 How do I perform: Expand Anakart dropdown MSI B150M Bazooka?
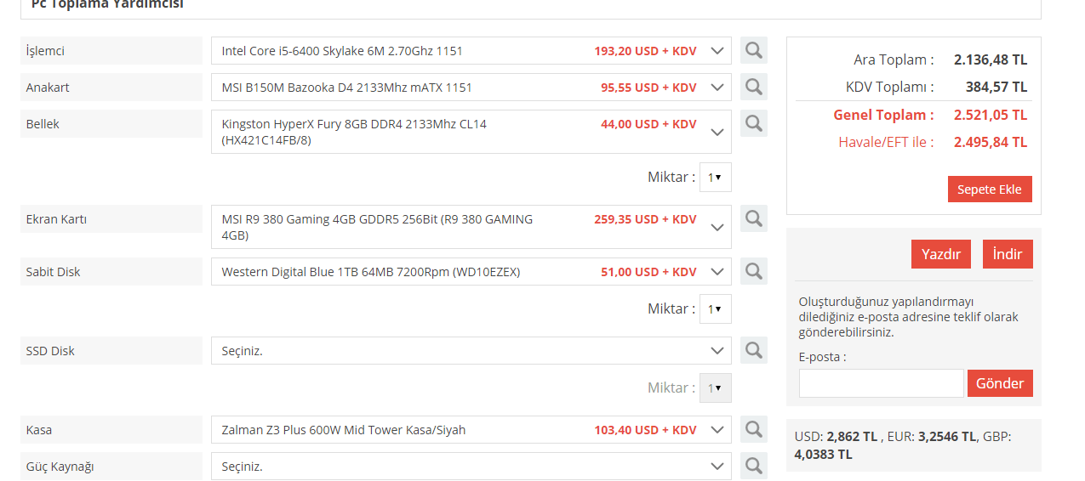tap(471, 88)
